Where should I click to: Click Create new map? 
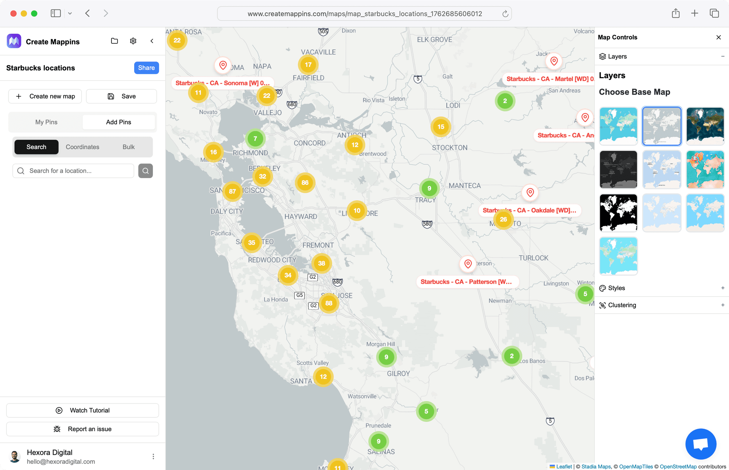point(45,96)
